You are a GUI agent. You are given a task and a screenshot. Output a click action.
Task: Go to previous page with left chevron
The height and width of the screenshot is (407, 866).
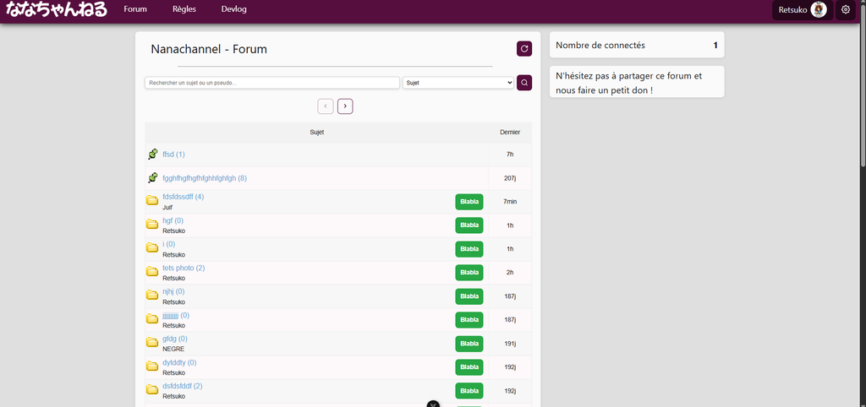click(326, 106)
